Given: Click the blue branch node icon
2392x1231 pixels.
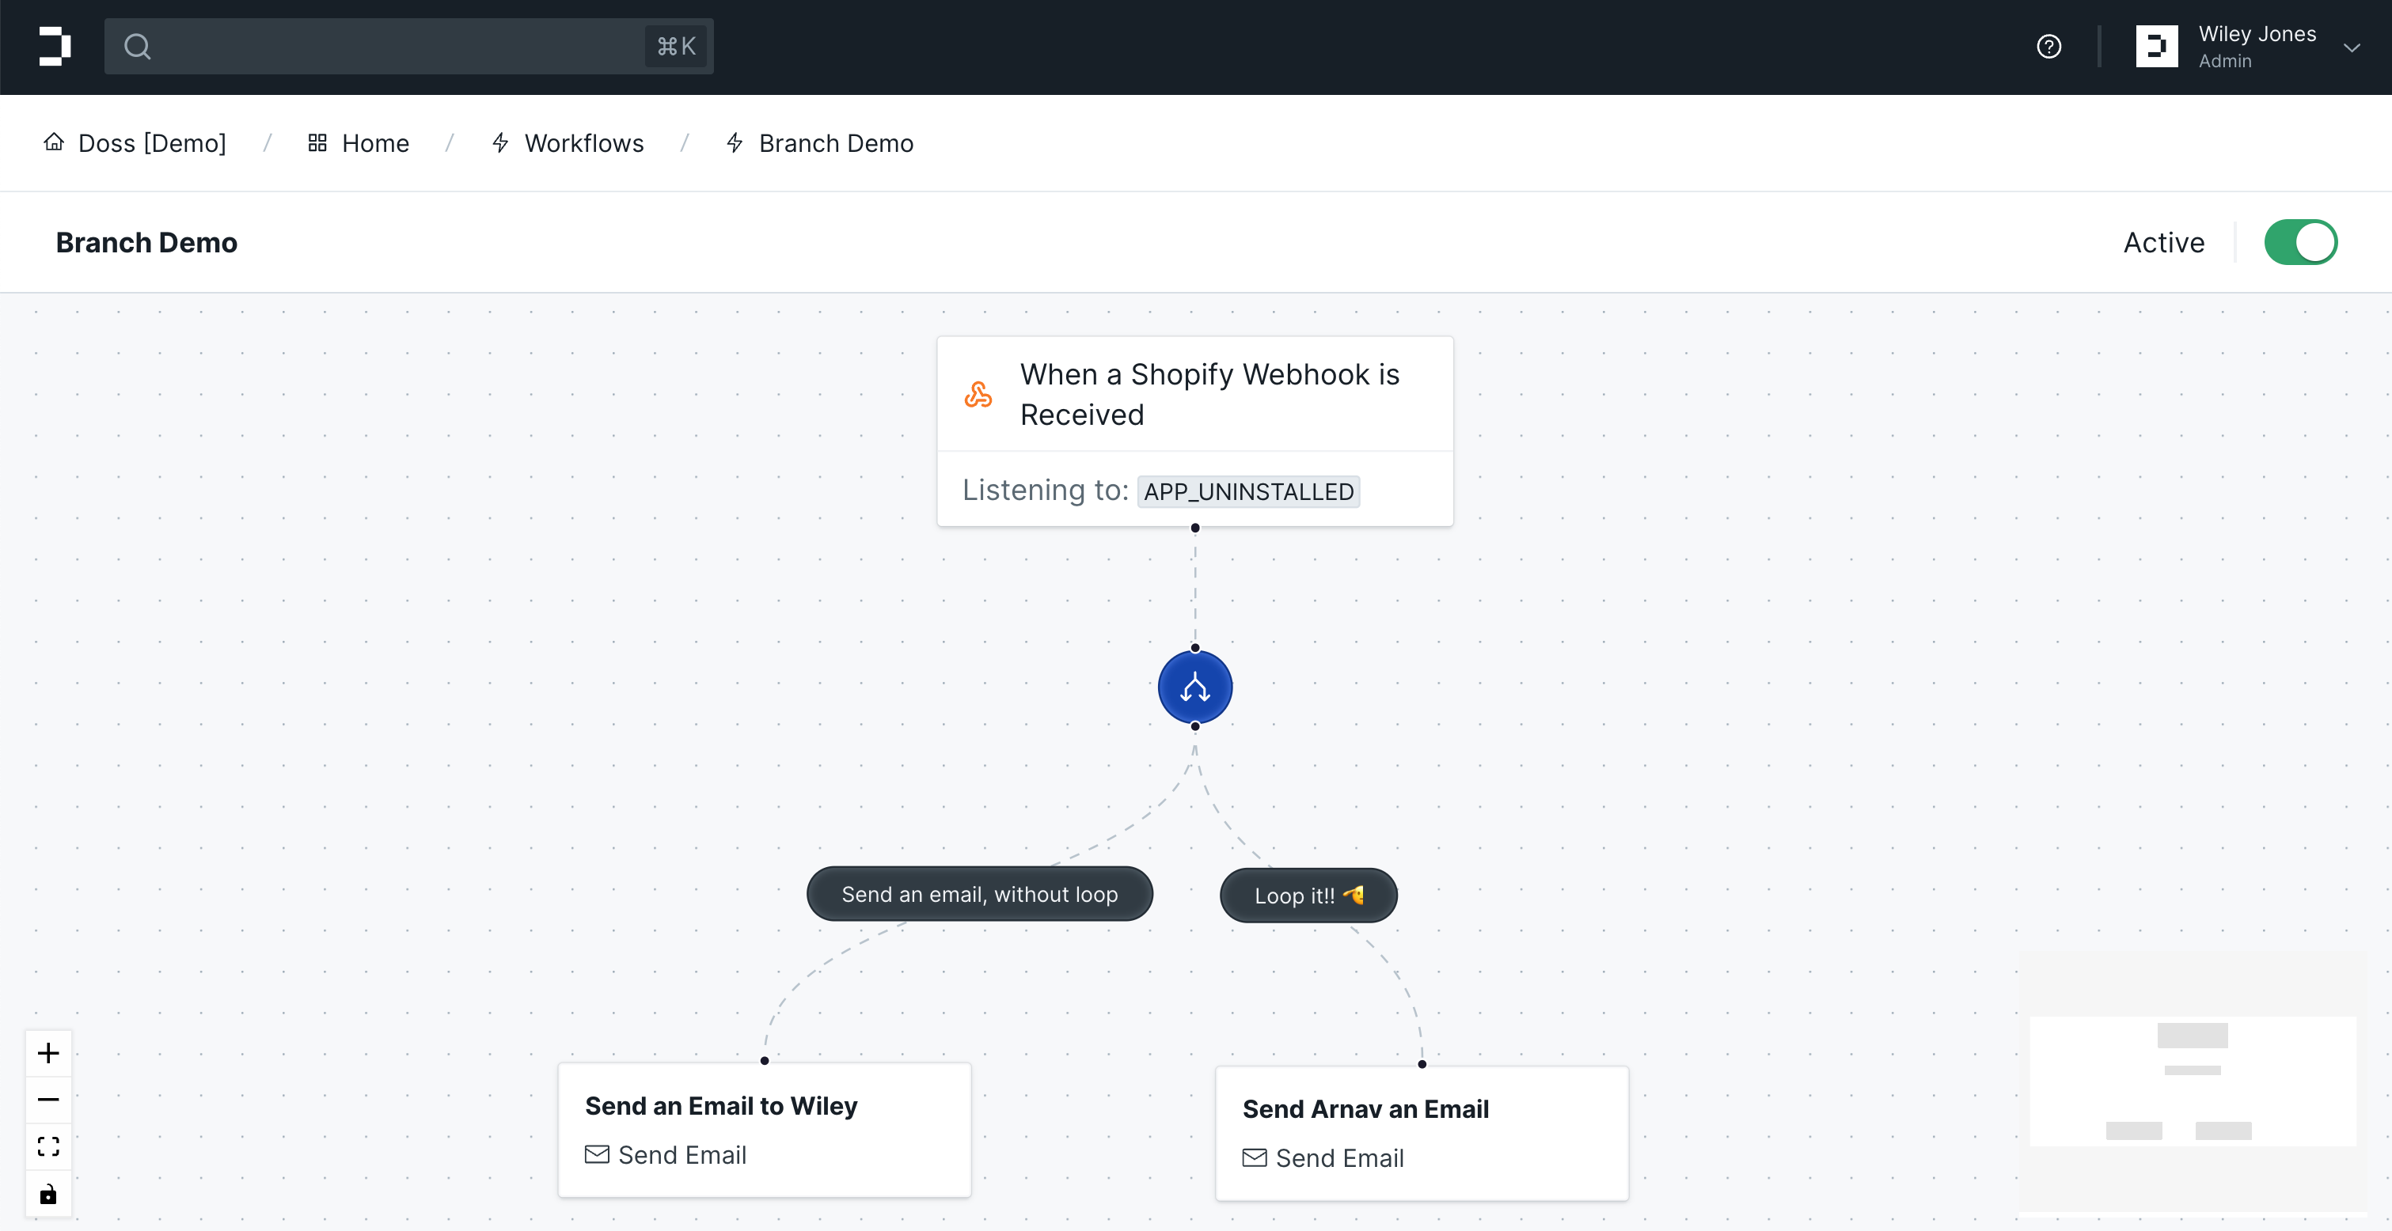Looking at the screenshot, I should [x=1194, y=687].
